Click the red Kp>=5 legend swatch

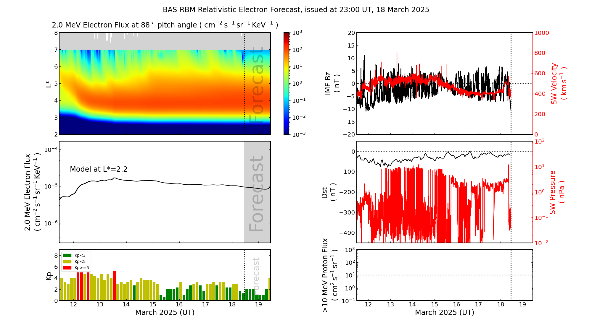tap(67, 268)
